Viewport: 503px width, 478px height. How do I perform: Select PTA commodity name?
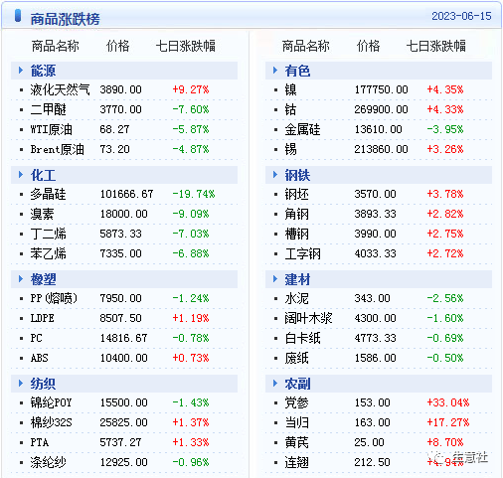pos(39,442)
